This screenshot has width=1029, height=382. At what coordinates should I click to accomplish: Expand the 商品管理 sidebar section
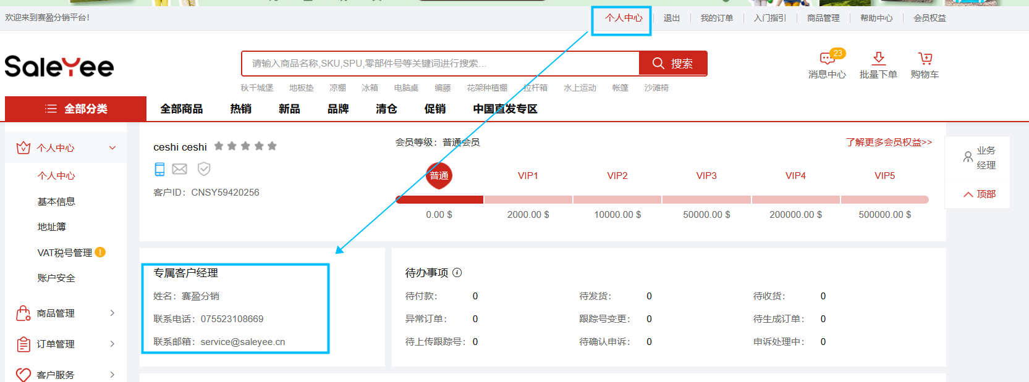(x=112, y=313)
